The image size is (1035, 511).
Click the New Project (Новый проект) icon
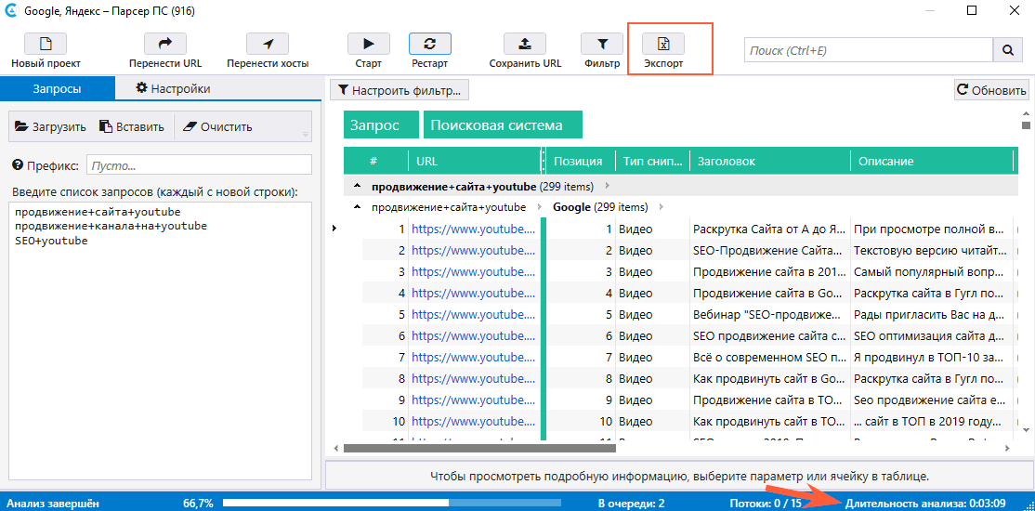click(x=46, y=44)
